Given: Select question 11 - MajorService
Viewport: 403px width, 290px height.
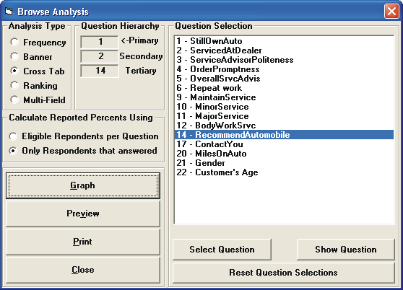Looking at the screenshot, I should (284, 116).
